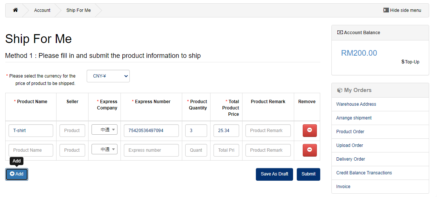Click the Product Remark field in T-shirt row
The width and height of the screenshot is (437, 197).
point(268,131)
